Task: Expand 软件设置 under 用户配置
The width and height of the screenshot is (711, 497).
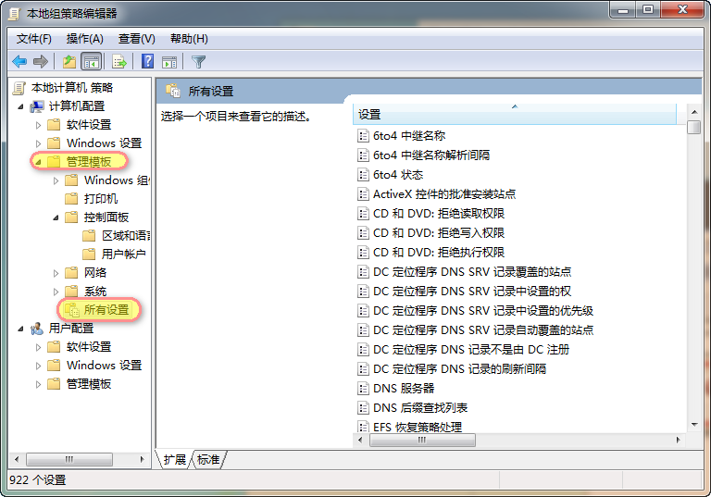Action: [39, 347]
